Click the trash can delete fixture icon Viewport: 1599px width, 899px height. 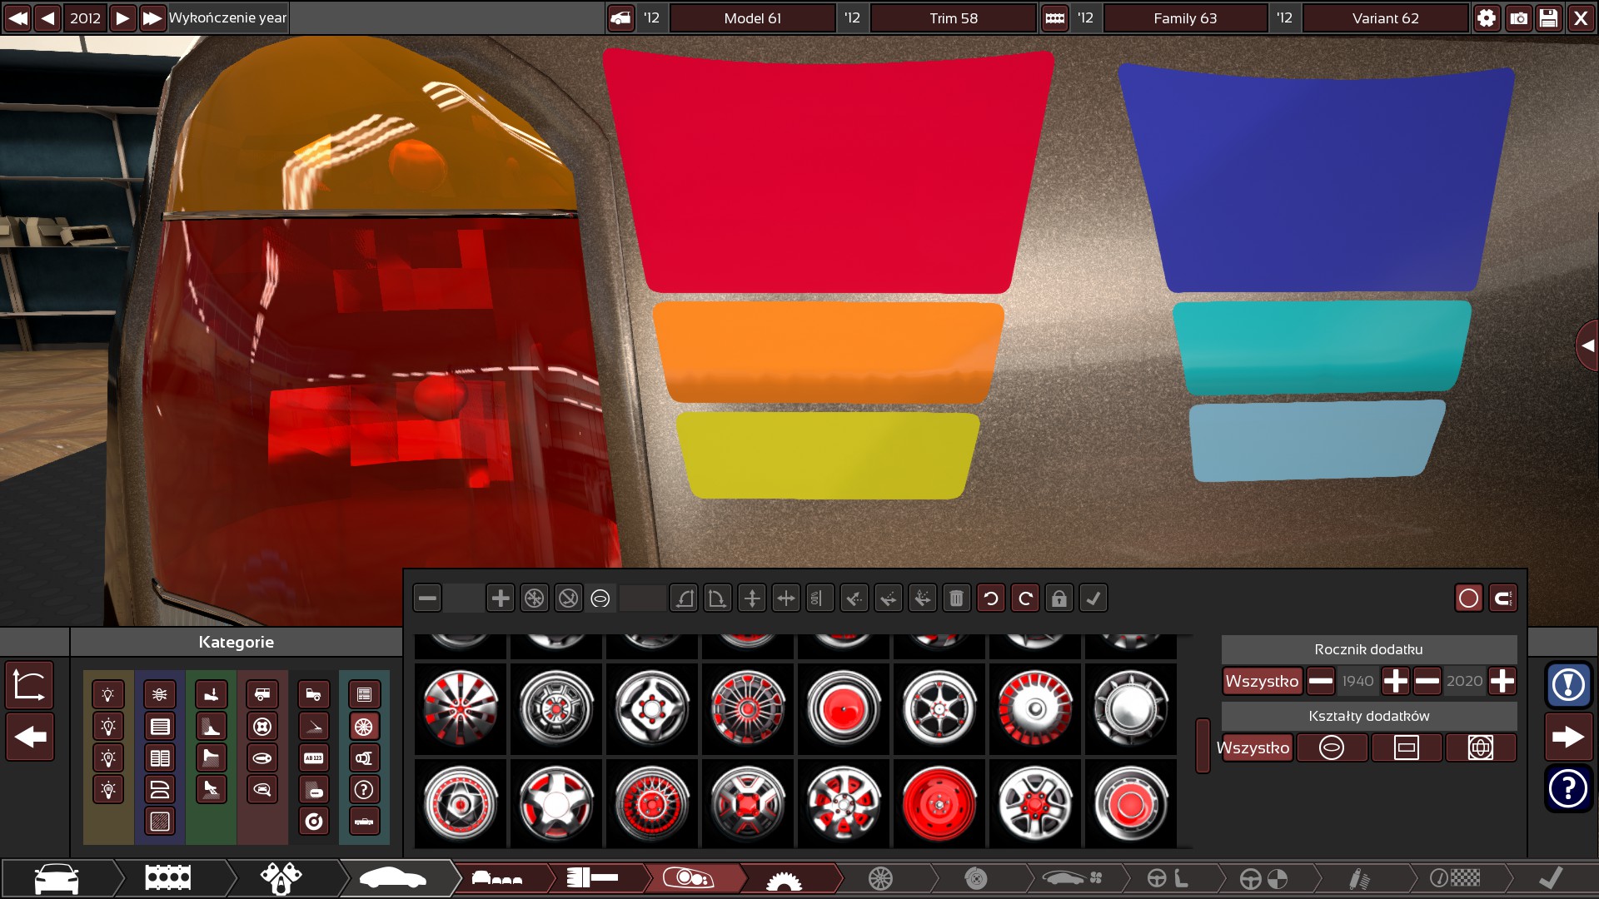click(x=956, y=599)
